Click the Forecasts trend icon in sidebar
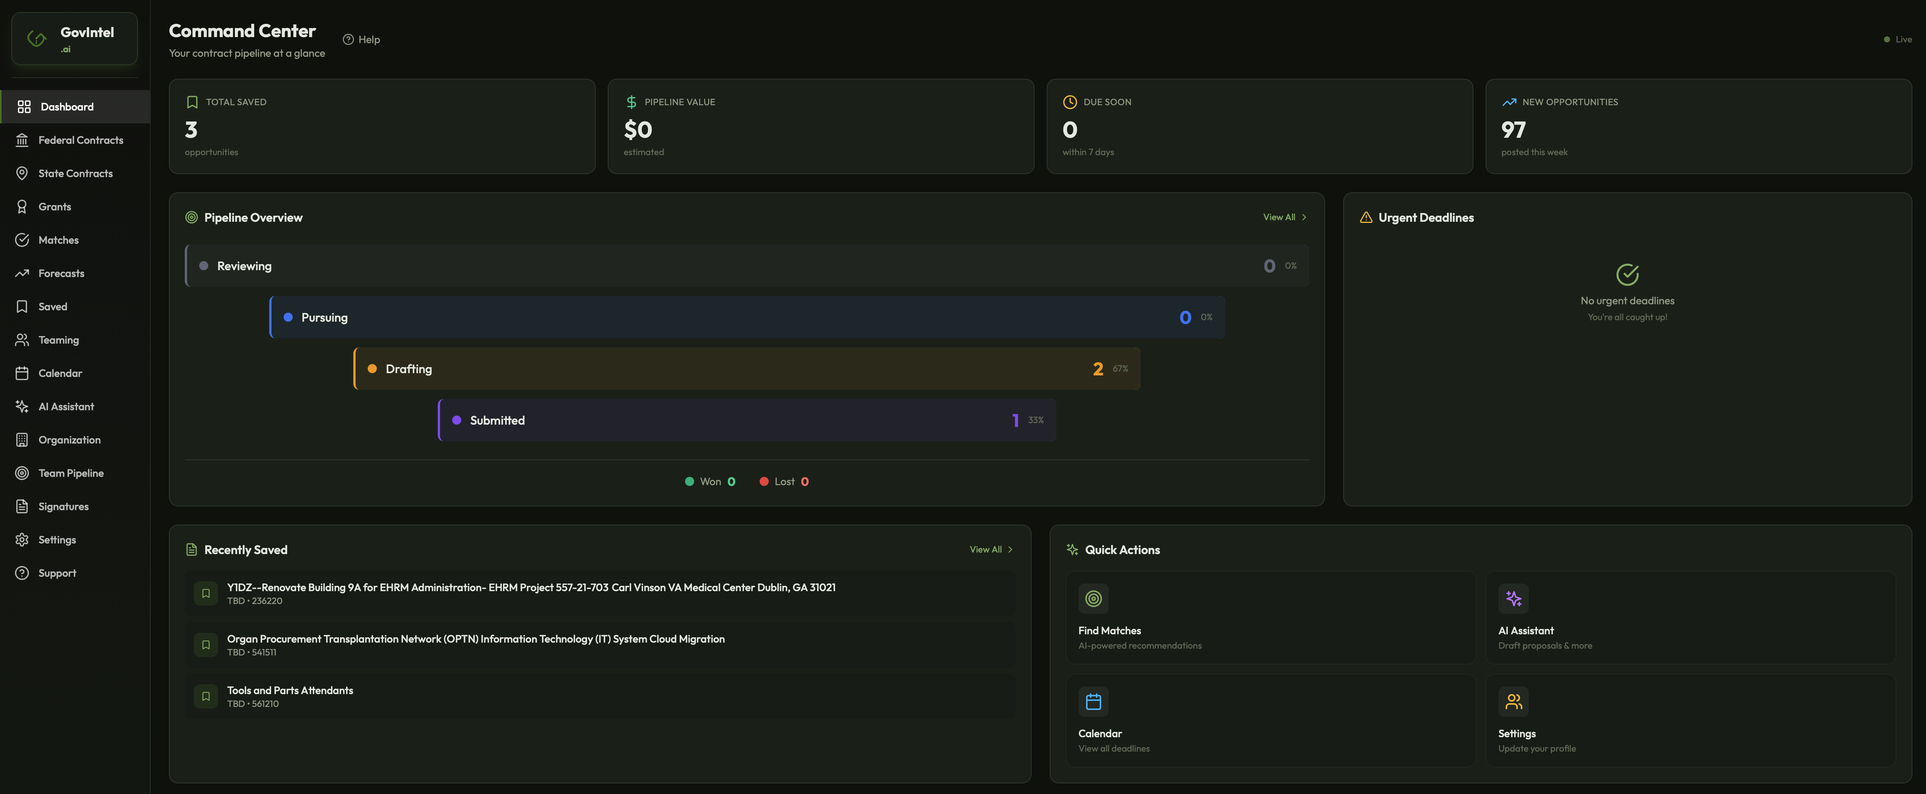Image resolution: width=1926 pixels, height=794 pixels. 22,273
